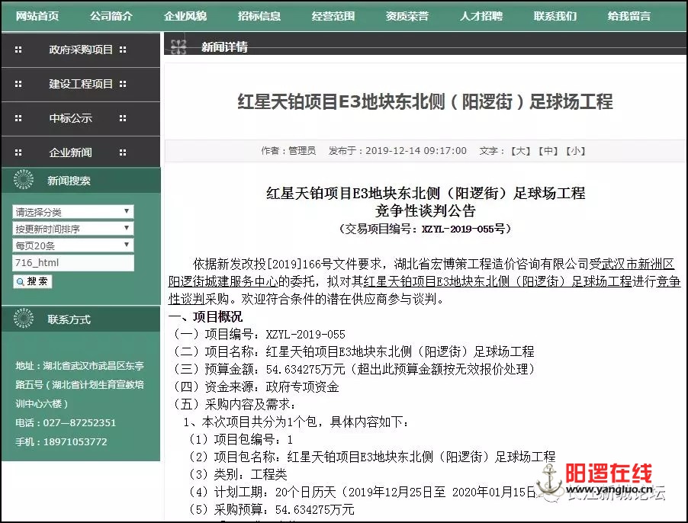Click the author text 作者：管理员
Image resolution: width=688 pixels, height=523 pixels.
(288, 151)
